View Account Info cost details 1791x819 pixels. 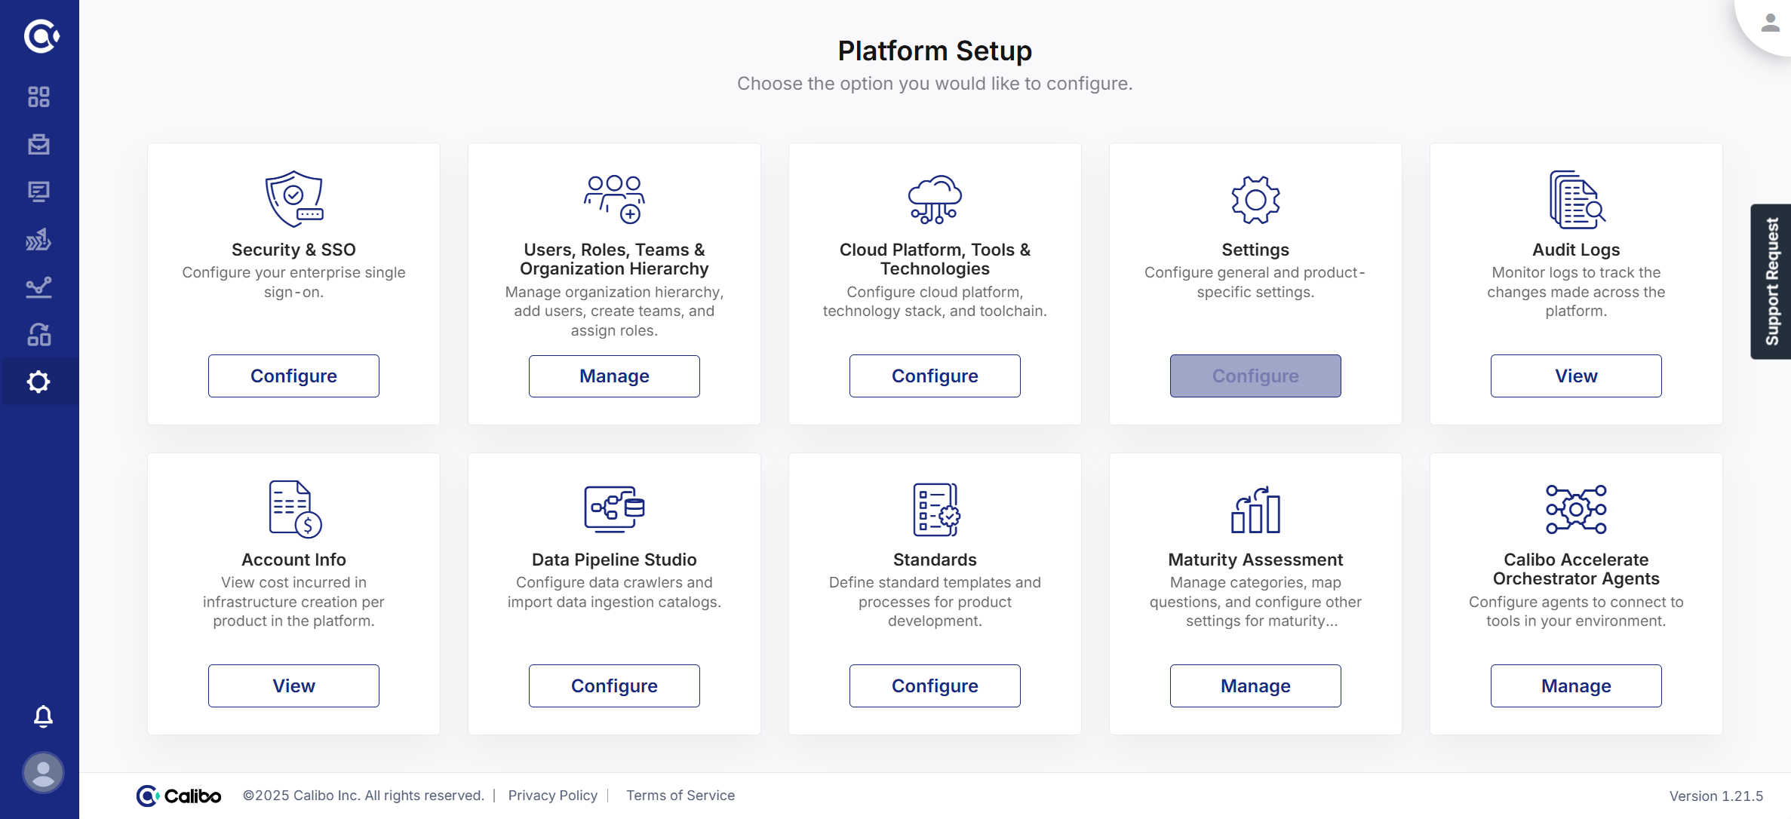tap(293, 686)
